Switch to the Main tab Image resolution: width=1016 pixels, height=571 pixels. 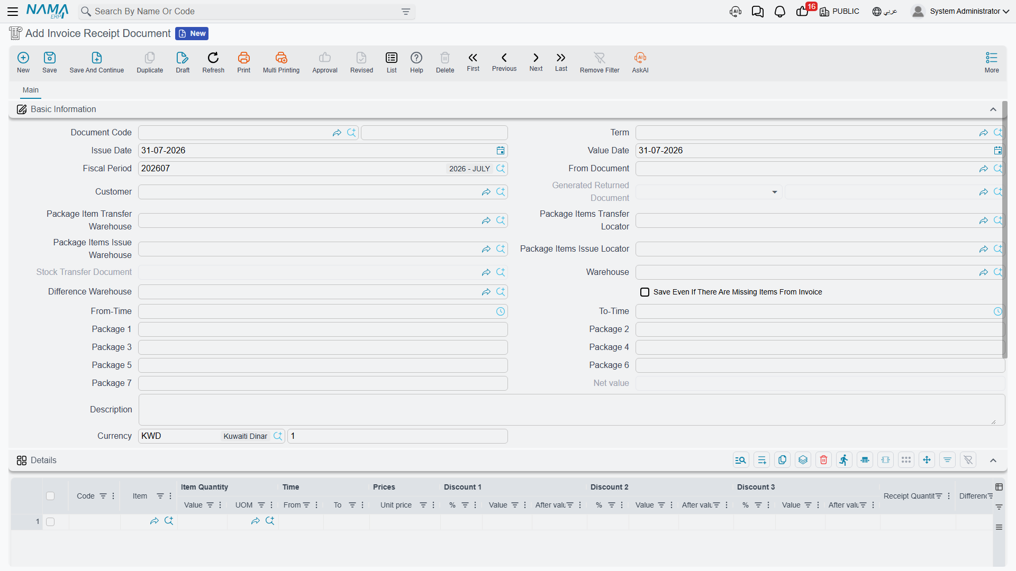(x=31, y=90)
